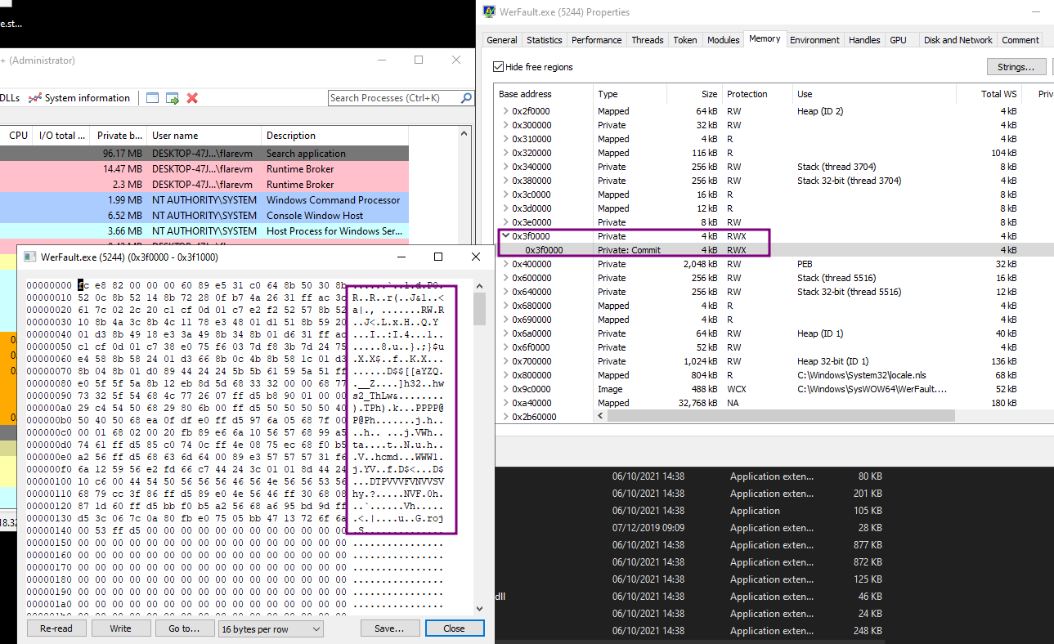This screenshot has width=1054, height=644.
Task: Expand the 0x300000 memory region
Action: pyautogui.click(x=505, y=125)
